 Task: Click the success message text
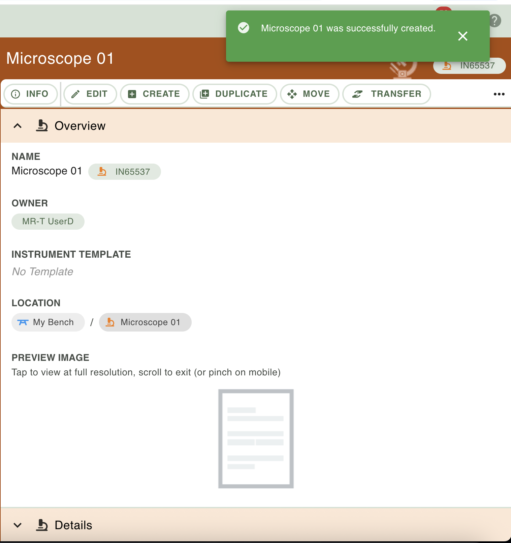[348, 28]
